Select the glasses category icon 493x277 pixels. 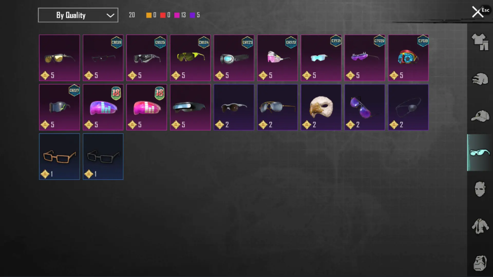tap(480, 153)
